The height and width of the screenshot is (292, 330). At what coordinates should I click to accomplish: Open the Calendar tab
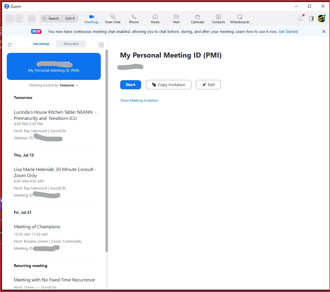197,19
